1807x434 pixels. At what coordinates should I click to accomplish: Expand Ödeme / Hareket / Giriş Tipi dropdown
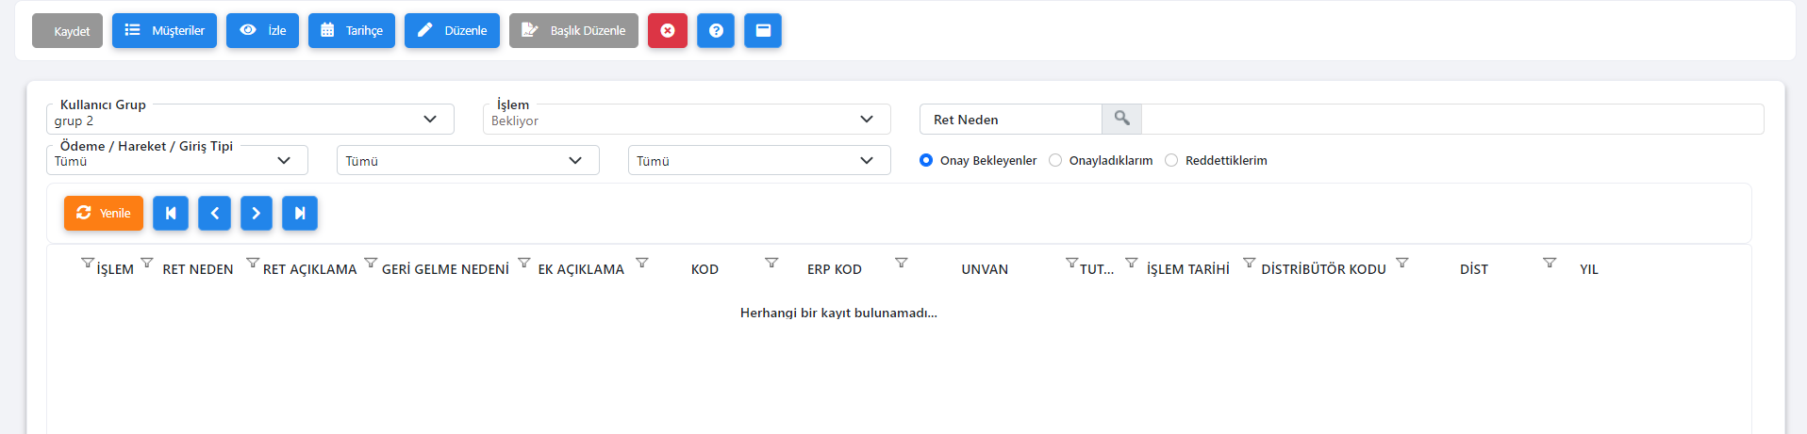point(177,160)
